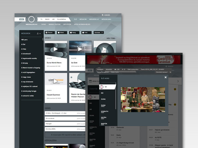Select A nagy mese in the show list
Viewport: 198px width, 148px height.
tap(26, 77)
